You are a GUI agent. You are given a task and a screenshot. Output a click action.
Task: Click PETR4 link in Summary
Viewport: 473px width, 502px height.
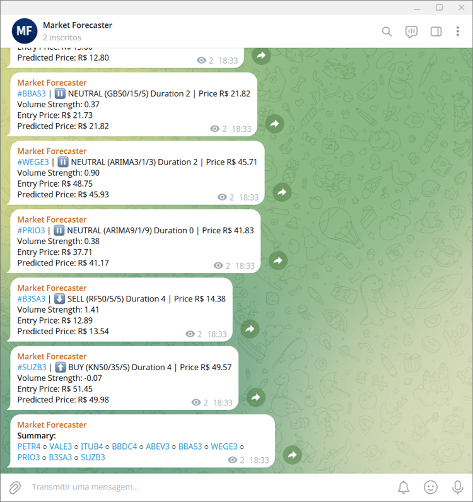29,447
